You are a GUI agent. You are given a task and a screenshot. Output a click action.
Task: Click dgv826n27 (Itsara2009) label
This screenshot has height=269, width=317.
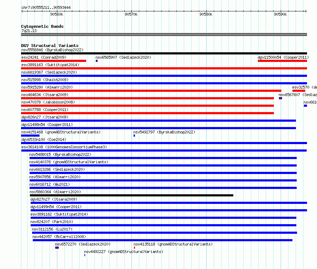click(x=45, y=117)
